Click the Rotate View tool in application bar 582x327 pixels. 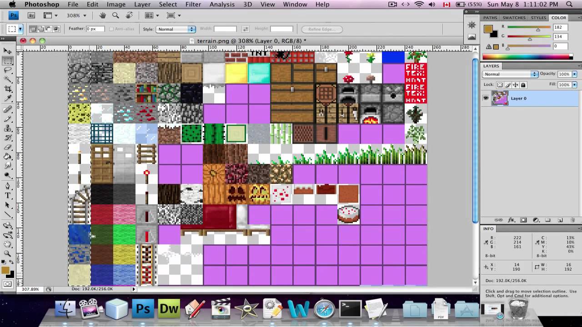point(130,15)
